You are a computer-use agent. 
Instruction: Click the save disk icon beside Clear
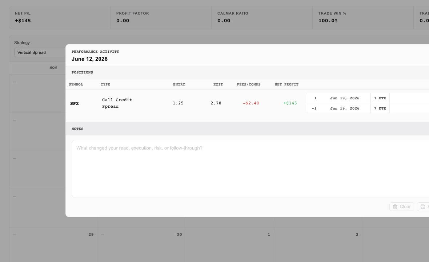coord(423,207)
